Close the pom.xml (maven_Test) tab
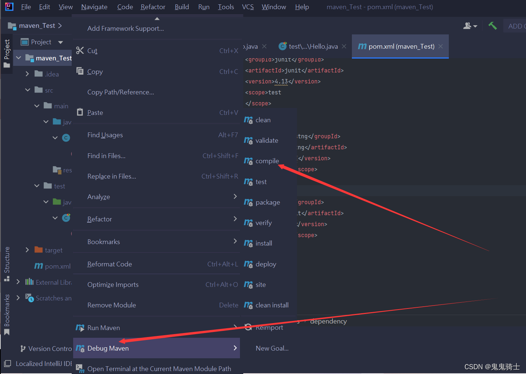Screen dimensions: 526x374 point(441,46)
